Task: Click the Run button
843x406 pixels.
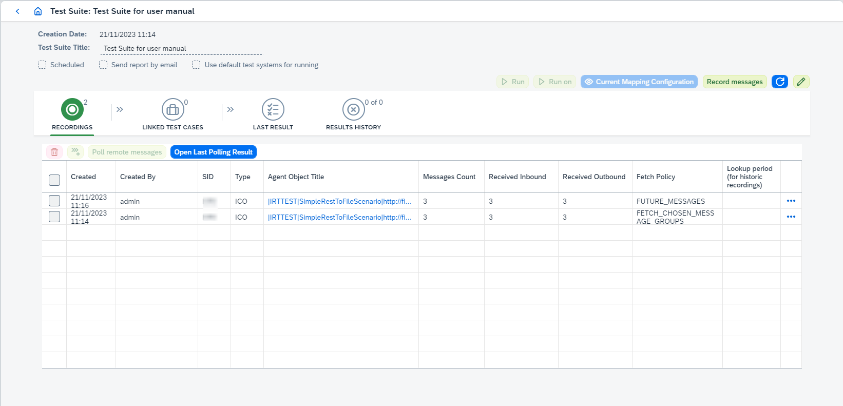Action: (513, 82)
